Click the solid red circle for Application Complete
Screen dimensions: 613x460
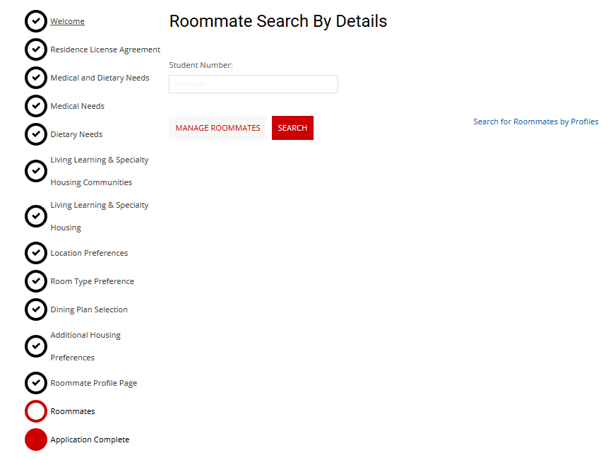pyautogui.click(x=36, y=440)
